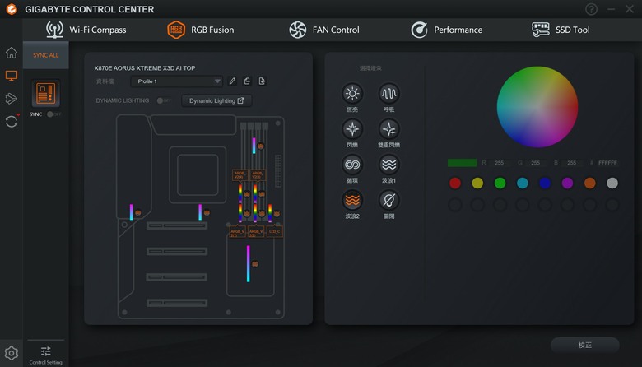Open the Home sidebar page
Viewport: 642px width, 367px height.
tap(12, 53)
